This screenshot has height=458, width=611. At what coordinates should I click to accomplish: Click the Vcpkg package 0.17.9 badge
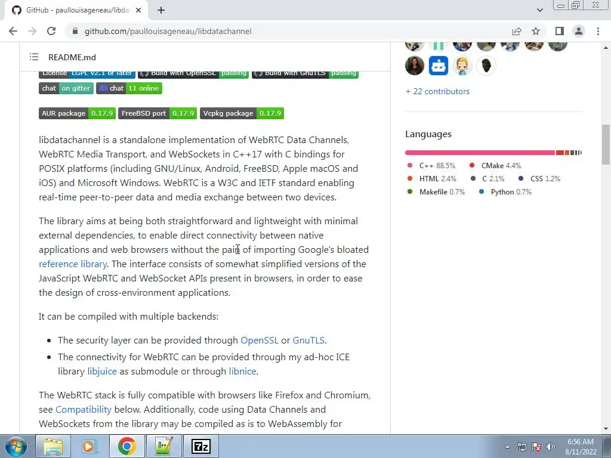coord(242,113)
